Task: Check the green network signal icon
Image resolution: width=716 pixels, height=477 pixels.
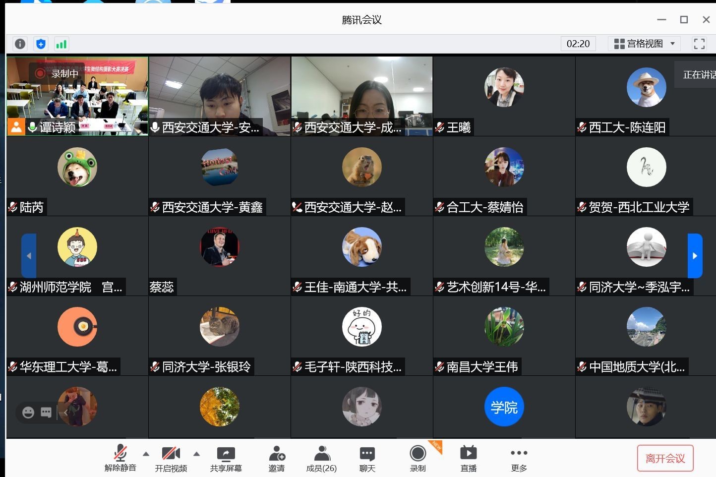Action: (x=61, y=44)
